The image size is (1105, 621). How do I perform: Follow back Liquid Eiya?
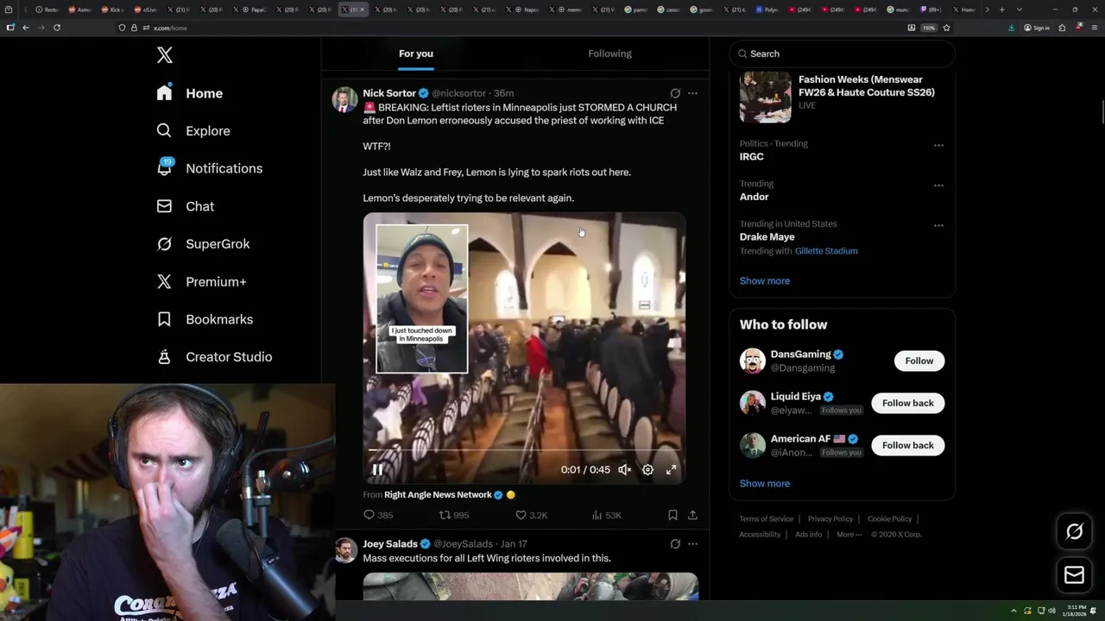pyautogui.click(x=907, y=403)
